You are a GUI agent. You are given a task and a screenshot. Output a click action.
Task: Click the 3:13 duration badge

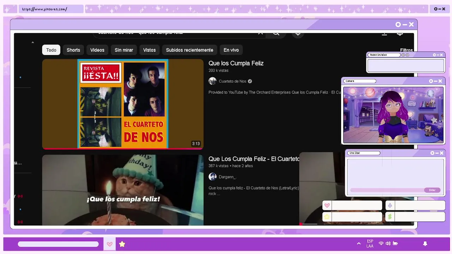coord(196,144)
